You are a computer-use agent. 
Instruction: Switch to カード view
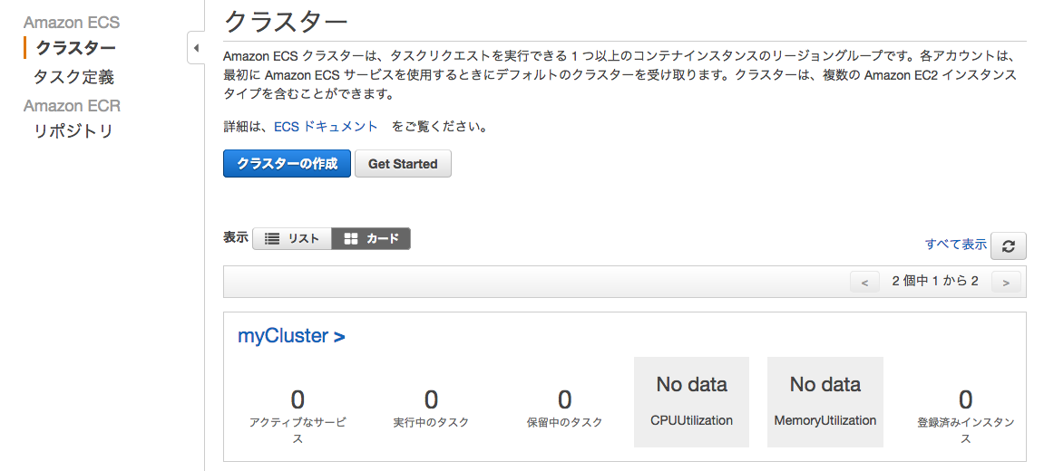pyautogui.click(x=371, y=239)
